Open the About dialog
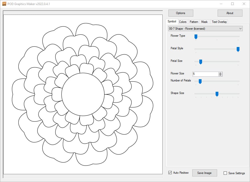This screenshot has width=250, height=182. click(230, 13)
